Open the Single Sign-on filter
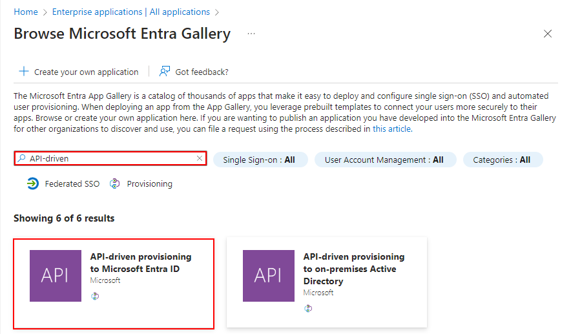Screen dimensions: 571x334 [x=260, y=160]
